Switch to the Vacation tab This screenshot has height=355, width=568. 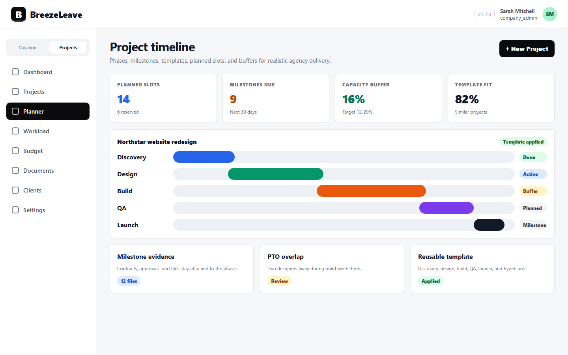pos(28,47)
